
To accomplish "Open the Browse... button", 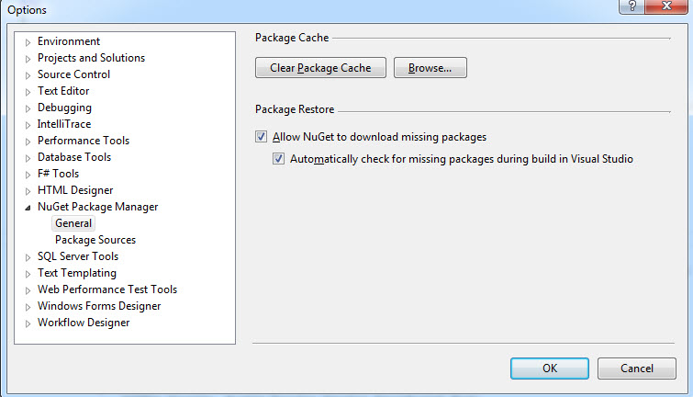I will click(x=430, y=68).
